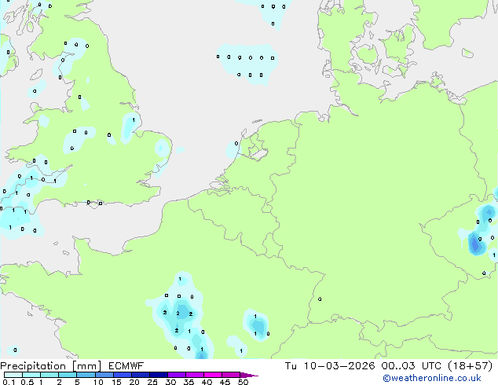
Task: Click the 0.1–0.5 mm legend color swatch
Action: [13, 375]
